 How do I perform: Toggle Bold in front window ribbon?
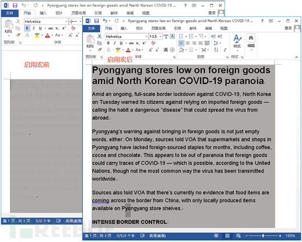(108, 43)
